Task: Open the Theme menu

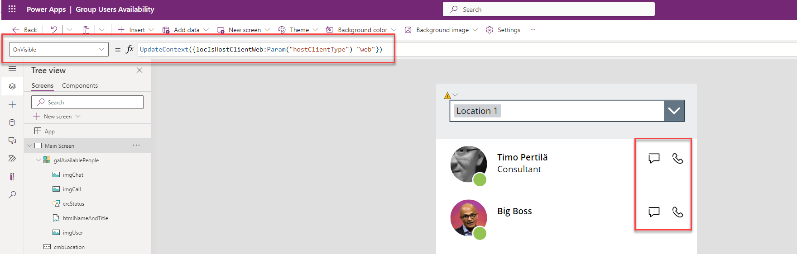Action: pos(298,30)
